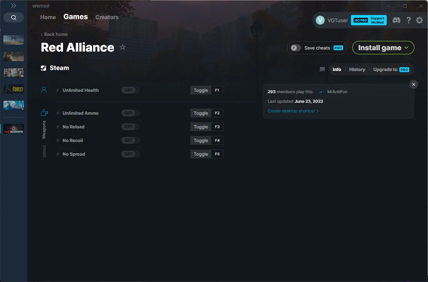Screen dimensions: 428x282
Task: Open the chat comment icon
Action: pyautogui.click(x=322, y=69)
